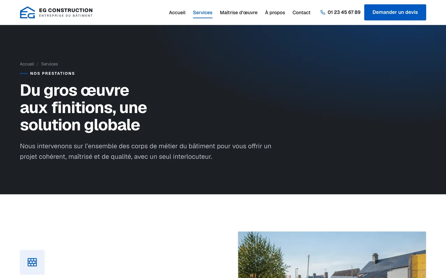Image resolution: width=446 pixels, height=278 pixels.
Task: Navigate to the Contact page
Action: click(x=301, y=13)
